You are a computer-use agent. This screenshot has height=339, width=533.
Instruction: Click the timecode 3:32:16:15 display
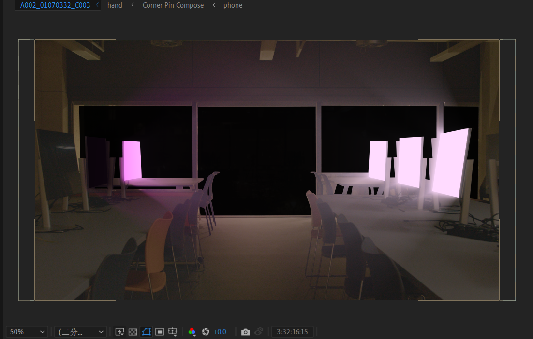(292, 332)
